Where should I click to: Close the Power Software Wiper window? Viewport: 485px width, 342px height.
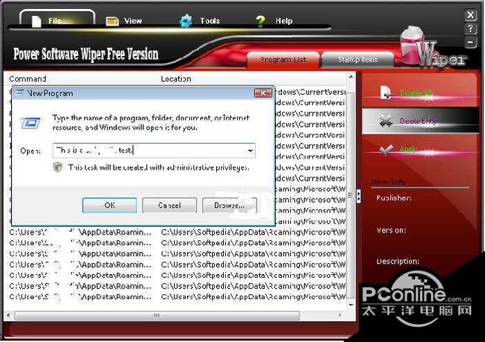pos(470,15)
